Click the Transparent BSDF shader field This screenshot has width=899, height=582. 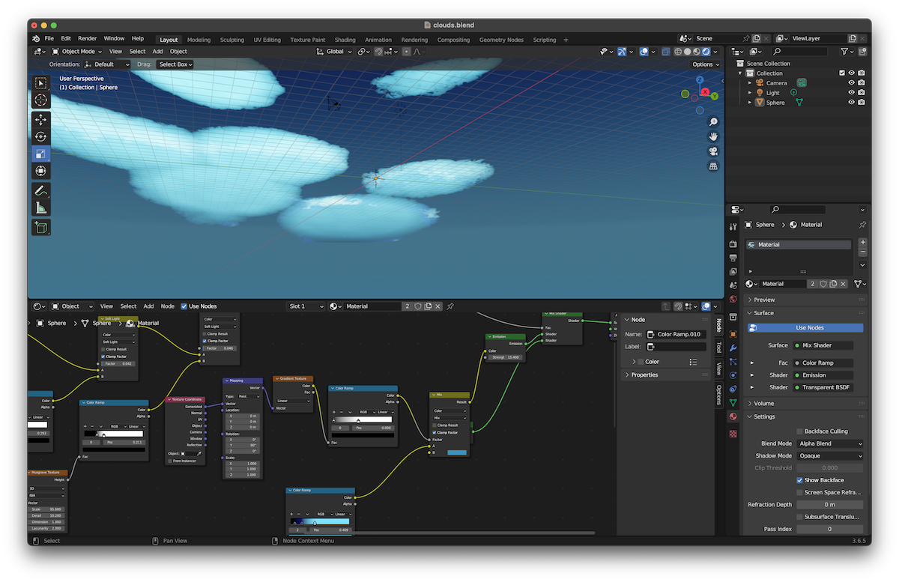[x=822, y=387]
